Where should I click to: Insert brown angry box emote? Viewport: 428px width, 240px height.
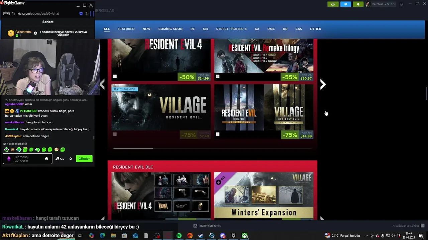coord(13,150)
